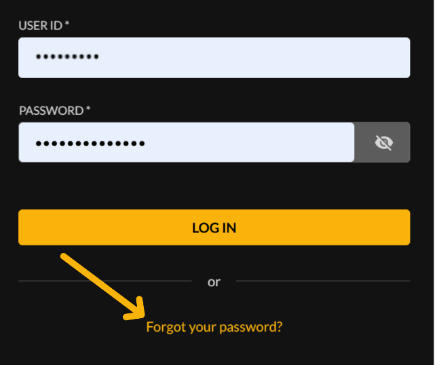Click the divider line left of "or"

coord(105,281)
